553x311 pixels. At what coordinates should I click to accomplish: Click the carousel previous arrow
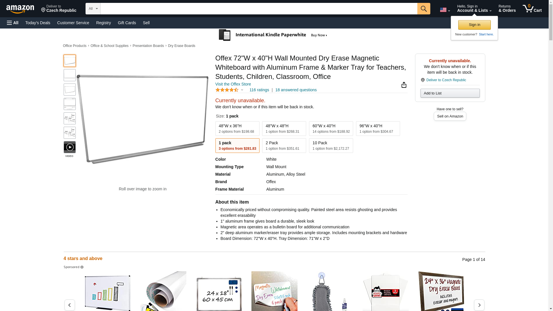[70, 305]
